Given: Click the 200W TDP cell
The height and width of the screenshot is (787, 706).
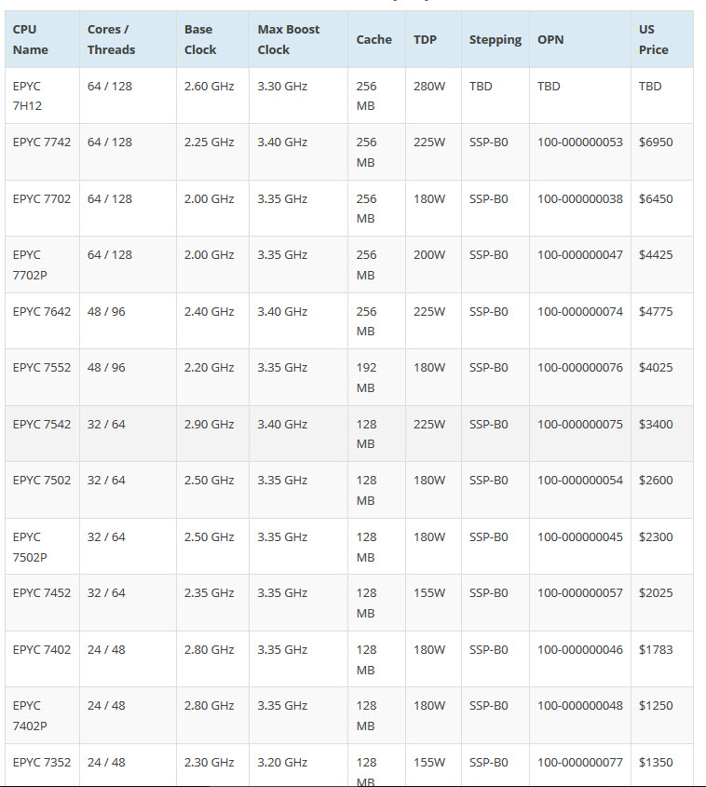Looking at the screenshot, I should [x=433, y=265].
